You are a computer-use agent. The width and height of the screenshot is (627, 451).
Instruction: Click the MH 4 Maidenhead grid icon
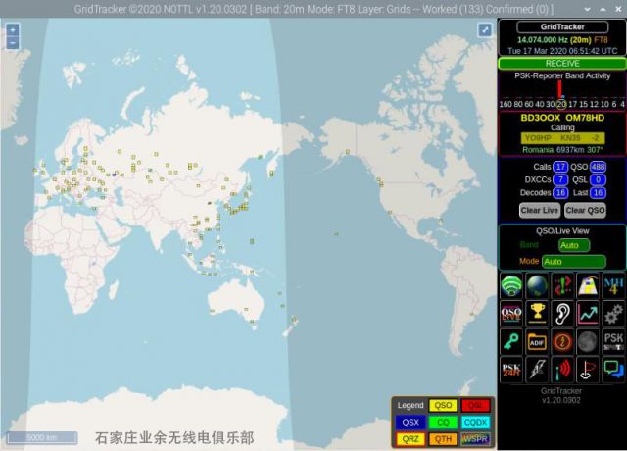613,285
